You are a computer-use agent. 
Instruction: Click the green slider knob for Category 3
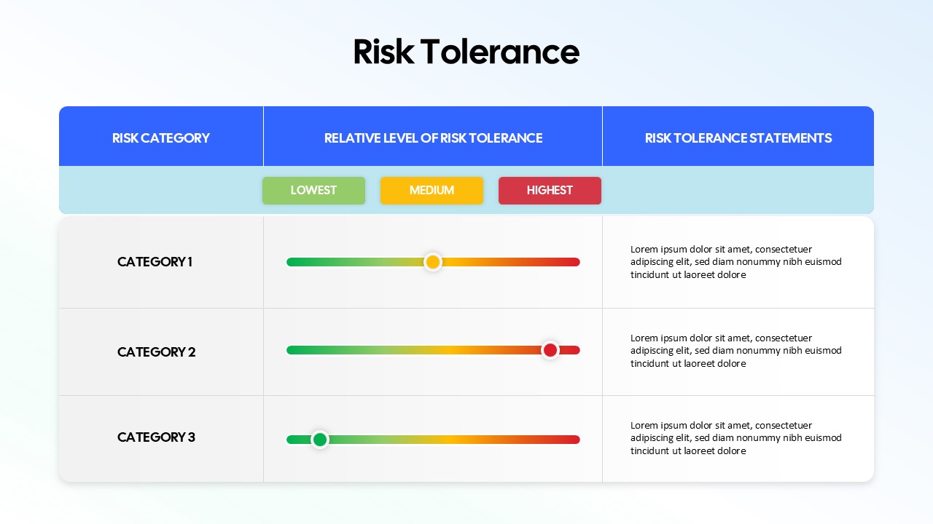pyautogui.click(x=320, y=440)
